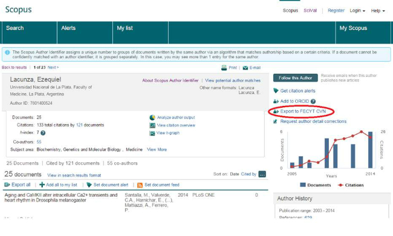Click the Scopus link in top navigation
This screenshot has height=236, width=393.
(290, 10)
